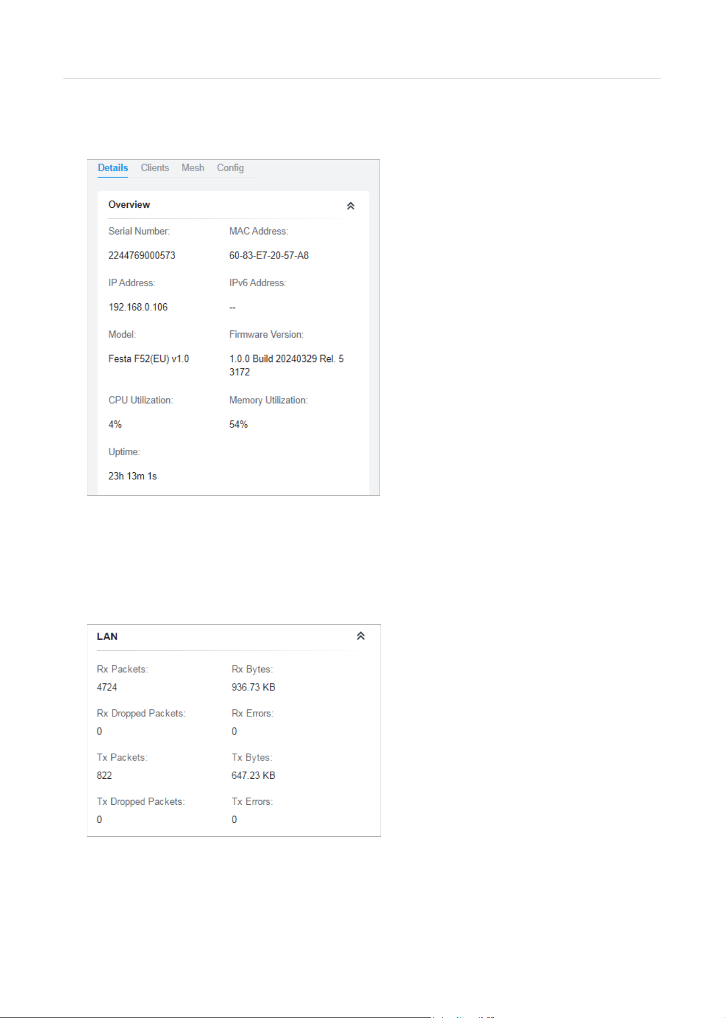This screenshot has height=1018, width=725.
Task: Click memory utilization value 54%
Action: tap(238, 424)
